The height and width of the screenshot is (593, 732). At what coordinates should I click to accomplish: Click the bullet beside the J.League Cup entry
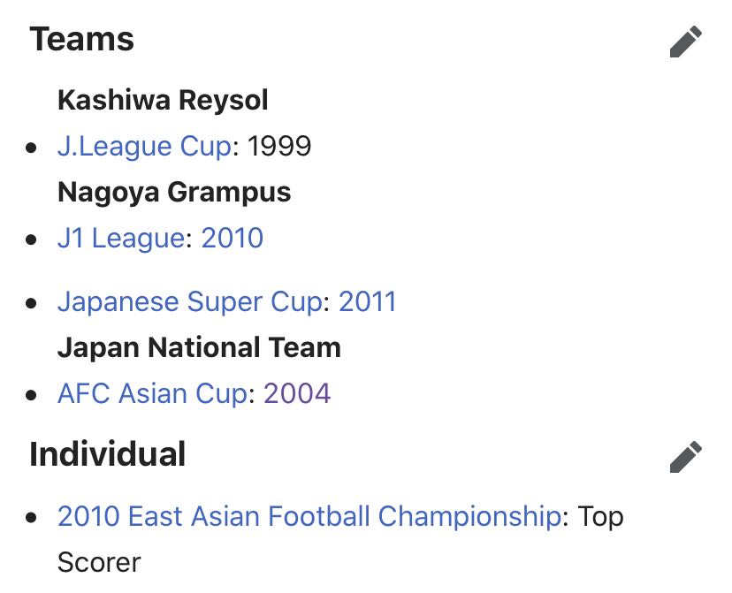click(x=31, y=148)
